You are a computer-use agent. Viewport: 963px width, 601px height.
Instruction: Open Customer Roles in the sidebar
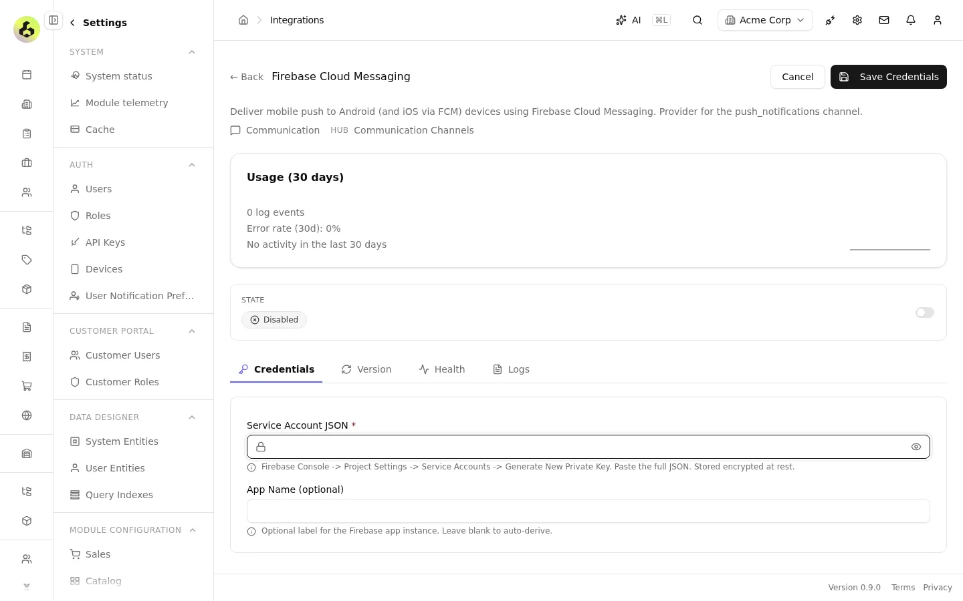pyautogui.click(x=134, y=382)
